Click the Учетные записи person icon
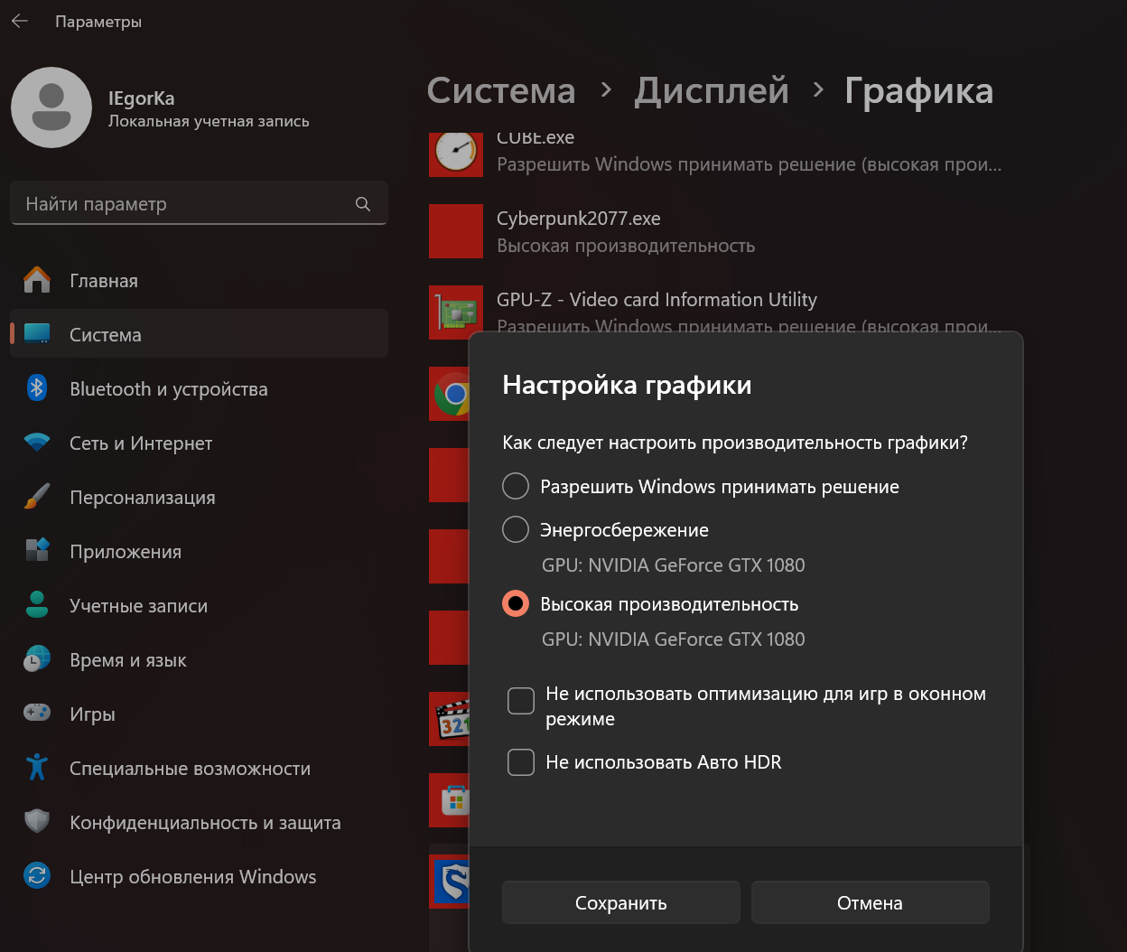Viewport: 1127px width, 952px height. 37,605
